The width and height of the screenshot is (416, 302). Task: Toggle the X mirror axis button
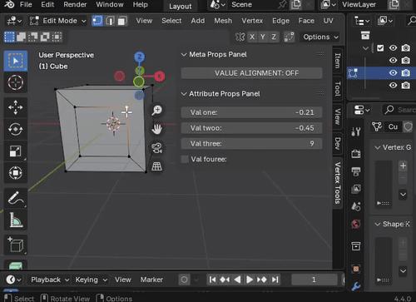pyautogui.click(x=252, y=37)
